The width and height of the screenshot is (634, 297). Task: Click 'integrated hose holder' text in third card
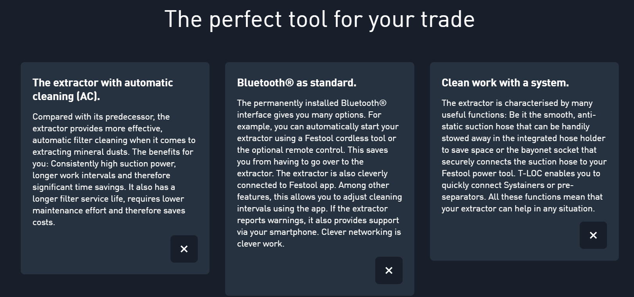(x=562, y=138)
